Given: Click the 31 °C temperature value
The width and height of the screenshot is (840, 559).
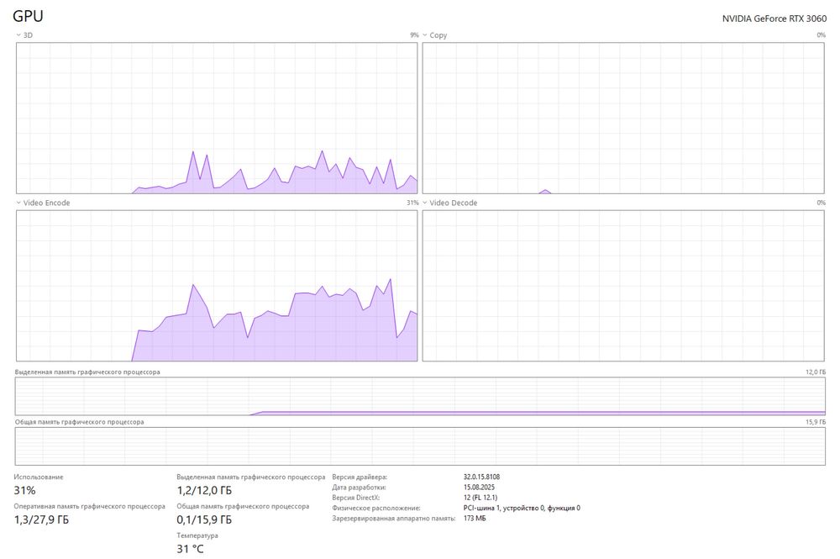Looking at the screenshot, I should tap(190, 549).
